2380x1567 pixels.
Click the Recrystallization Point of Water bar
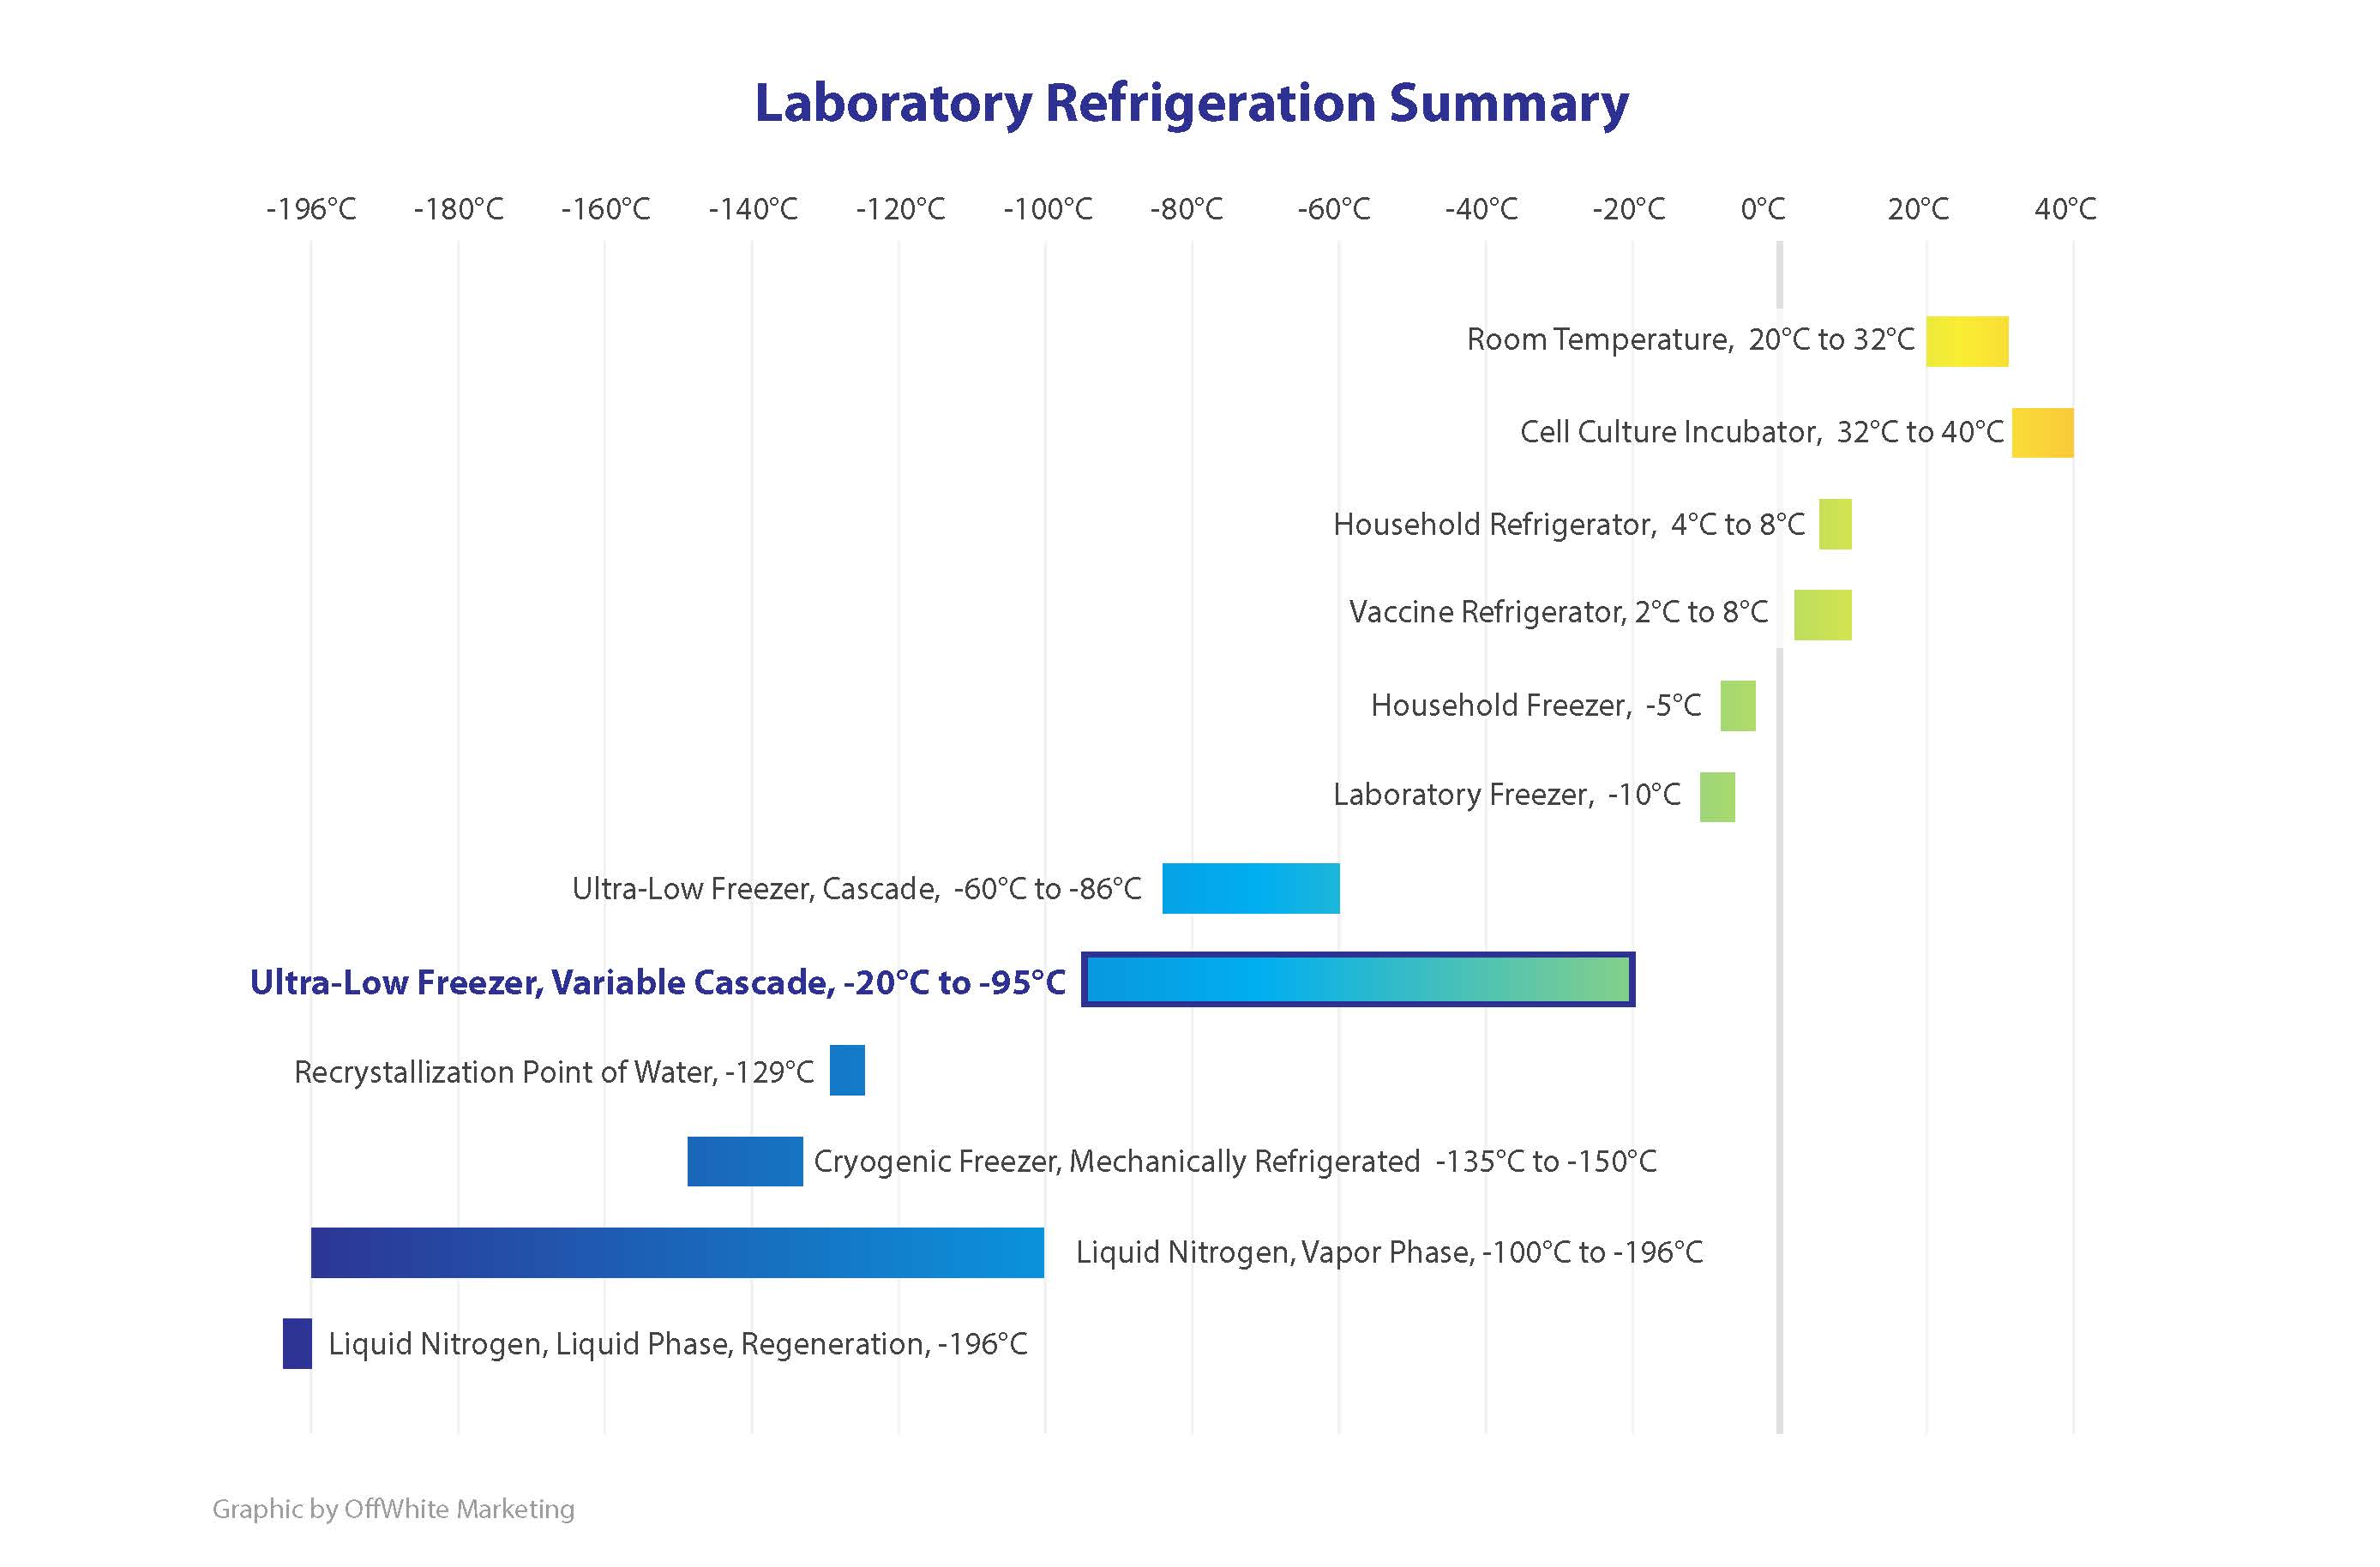coord(847,1069)
